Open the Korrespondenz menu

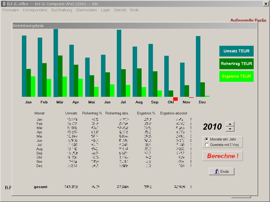[x=35, y=10]
